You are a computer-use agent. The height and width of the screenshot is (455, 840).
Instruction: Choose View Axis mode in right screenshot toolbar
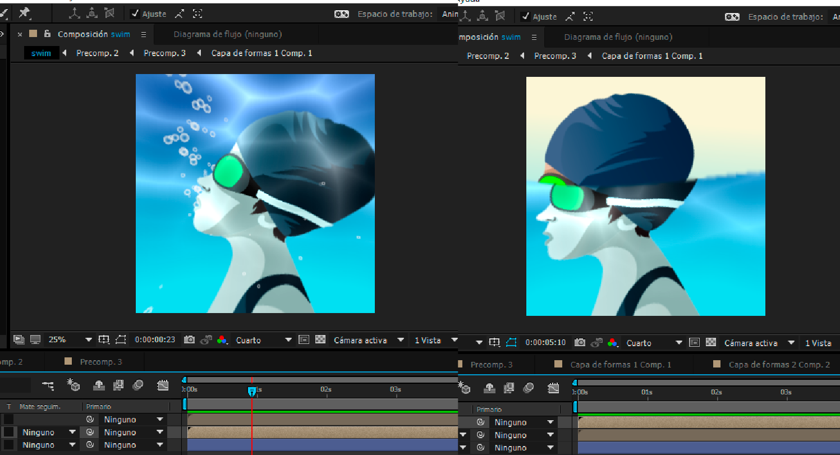pos(500,16)
